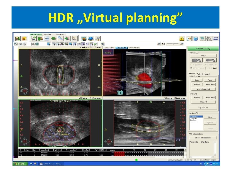Click the Copy button in Edit Contour

(x=197, y=80)
